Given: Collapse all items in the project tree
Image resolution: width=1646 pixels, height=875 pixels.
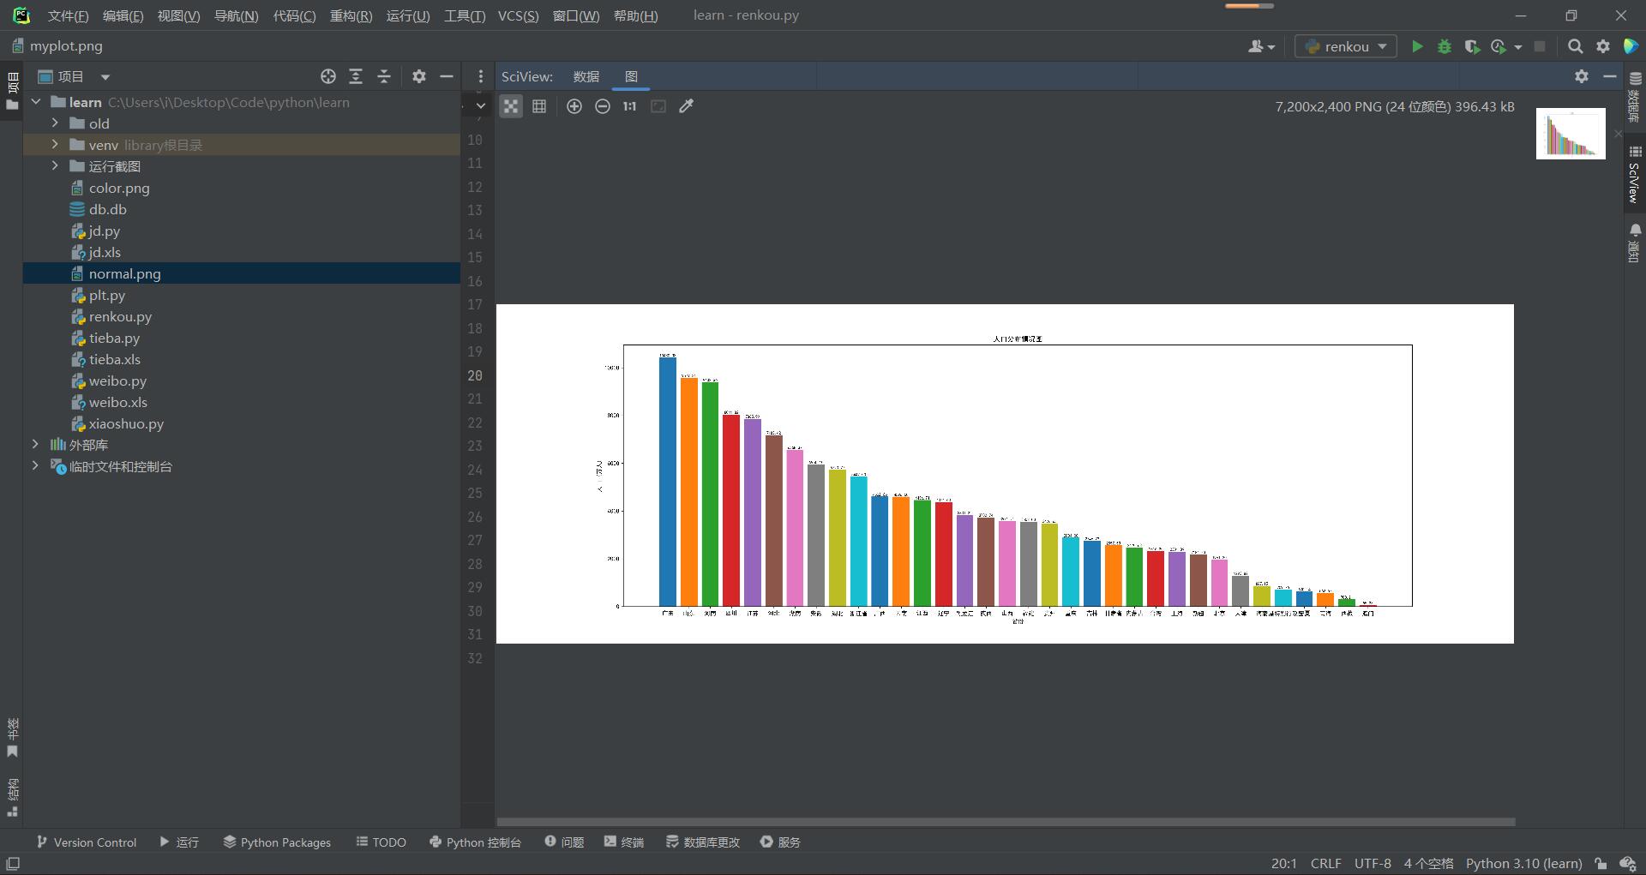Looking at the screenshot, I should tap(384, 76).
